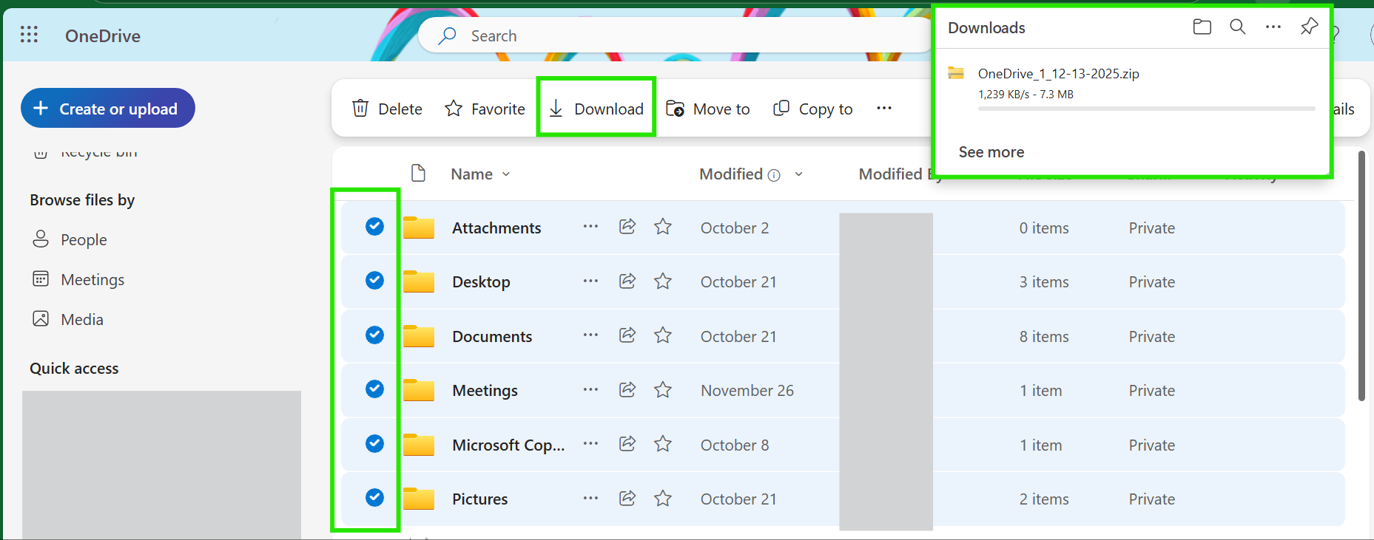Open more actions for Meetings folder

point(590,389)
